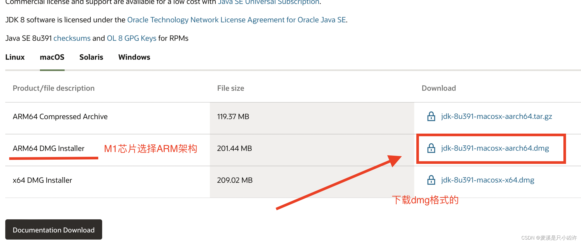Open the Oracle Technology Network License Agreement

(x=236, y=19)
